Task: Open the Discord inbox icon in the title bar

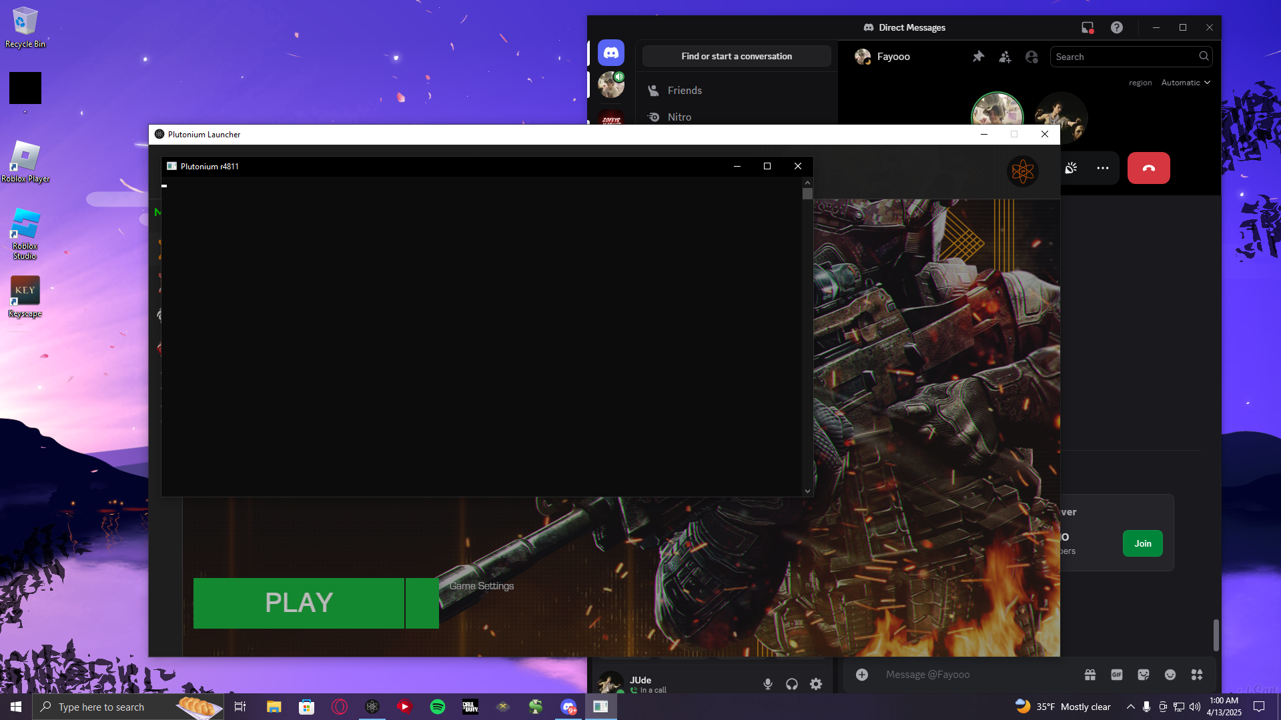Action: 1088,27
